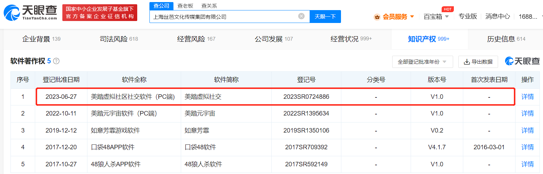Open 会员服务 dropdown menu

398,17
